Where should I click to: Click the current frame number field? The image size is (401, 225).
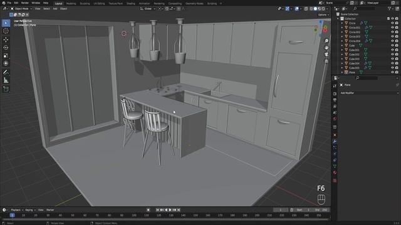click(x=281, y=210)
